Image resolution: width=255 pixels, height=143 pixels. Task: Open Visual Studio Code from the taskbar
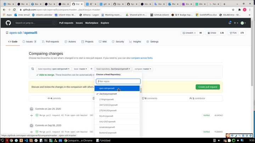(26, 141)
